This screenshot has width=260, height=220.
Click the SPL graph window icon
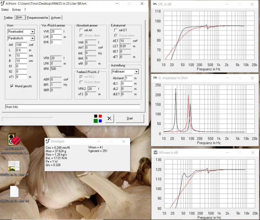[155, 4]
